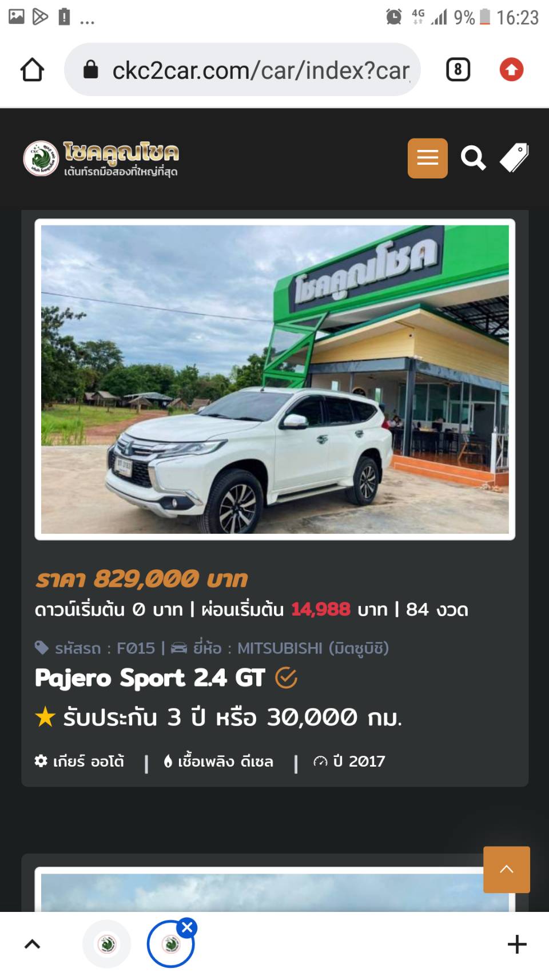Tap the red update arrow icon
This screenshot has width=549, height=976.
511,70
